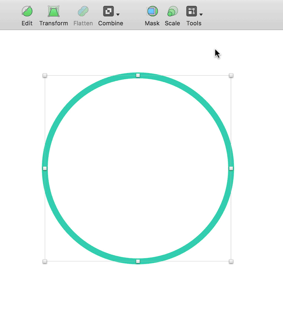This screenshot has height=312, width=283.
Task: Select the Edit tool icon
Action: [27, 11]
